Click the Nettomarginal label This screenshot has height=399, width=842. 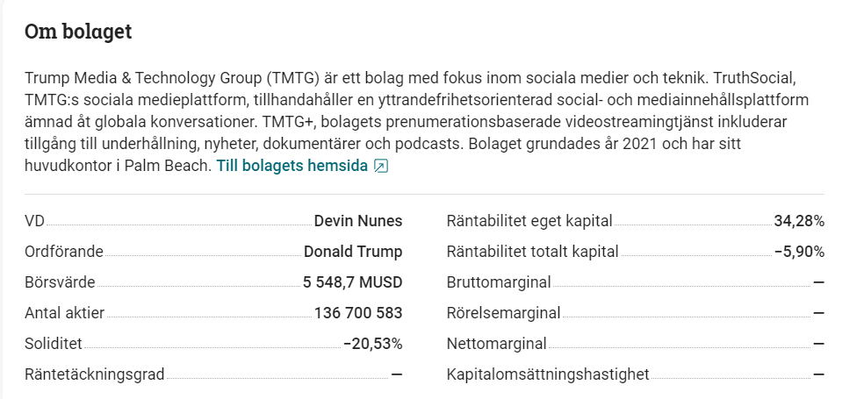[x=497, y=344]
